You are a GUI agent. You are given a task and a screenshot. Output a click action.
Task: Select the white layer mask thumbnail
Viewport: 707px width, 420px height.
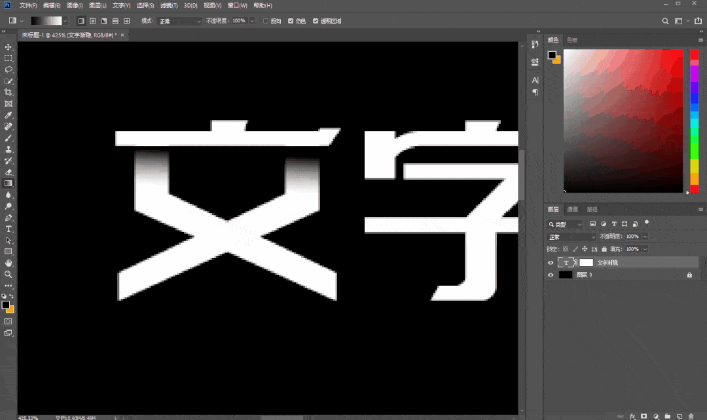pos(586,263)
